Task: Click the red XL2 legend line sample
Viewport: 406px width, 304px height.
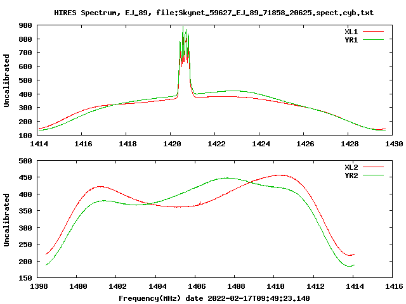Action: (x=373, y=167)
